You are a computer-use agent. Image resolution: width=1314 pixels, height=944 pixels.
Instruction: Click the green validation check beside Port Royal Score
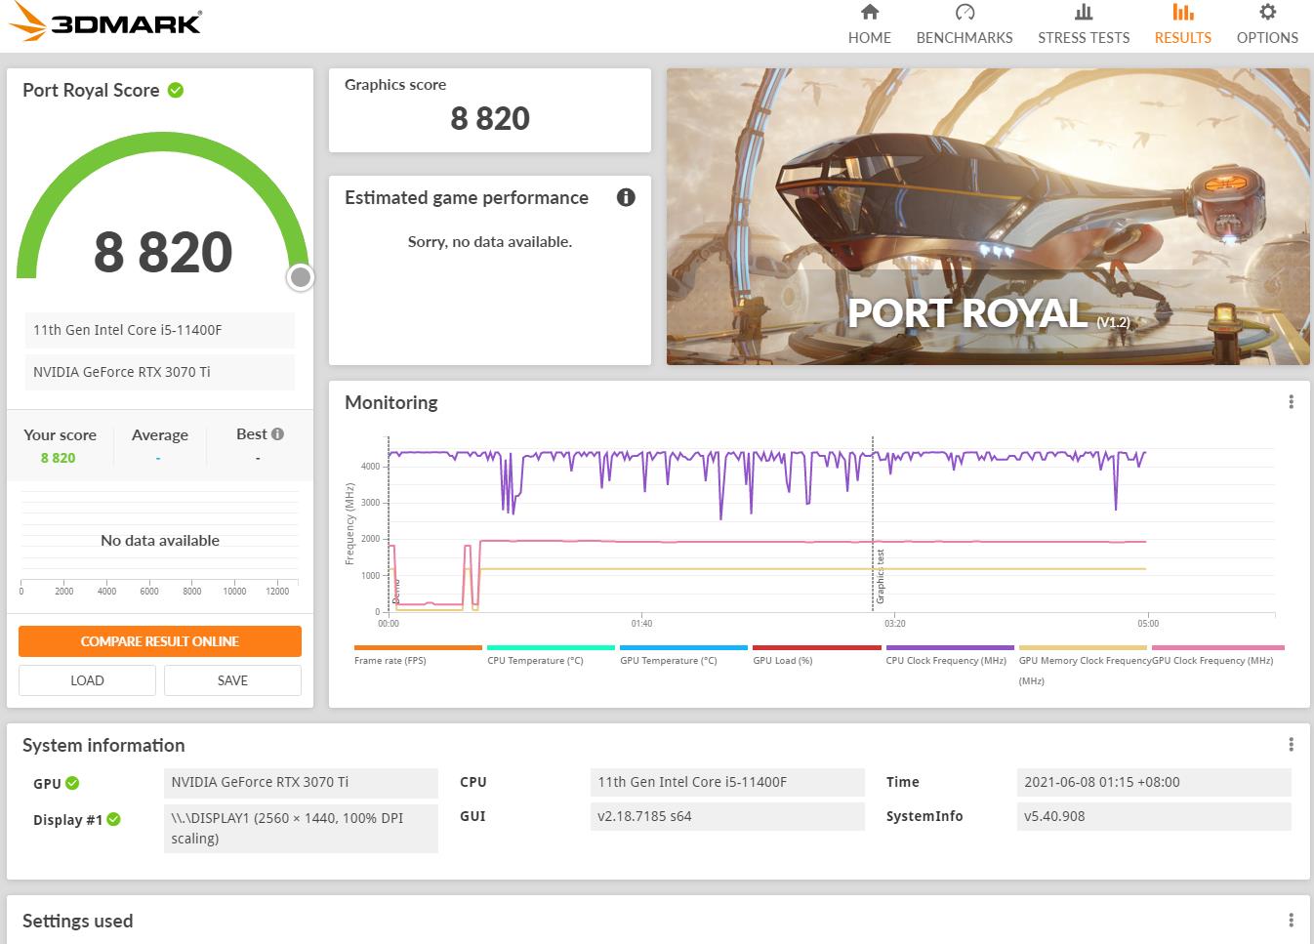pyautogui.click(x=176, y=91)
